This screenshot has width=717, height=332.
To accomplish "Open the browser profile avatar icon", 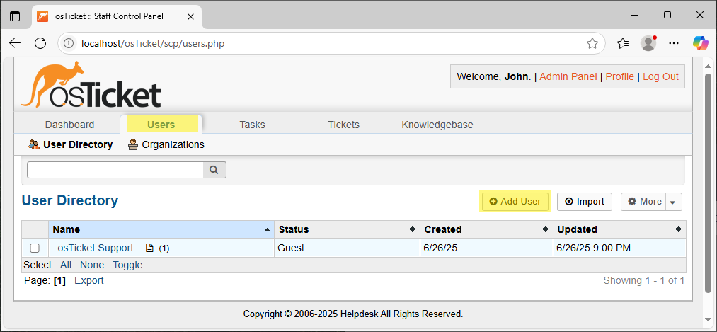I will point(648,43).
